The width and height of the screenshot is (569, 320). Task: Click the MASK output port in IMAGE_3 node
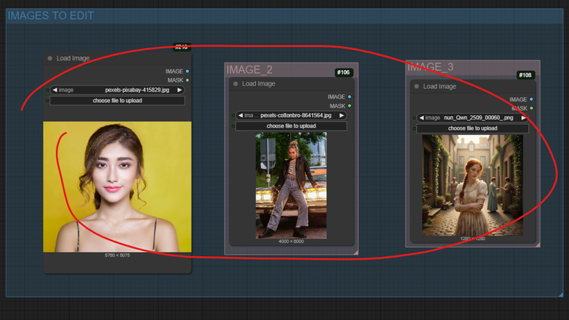(x=532, y=108)
